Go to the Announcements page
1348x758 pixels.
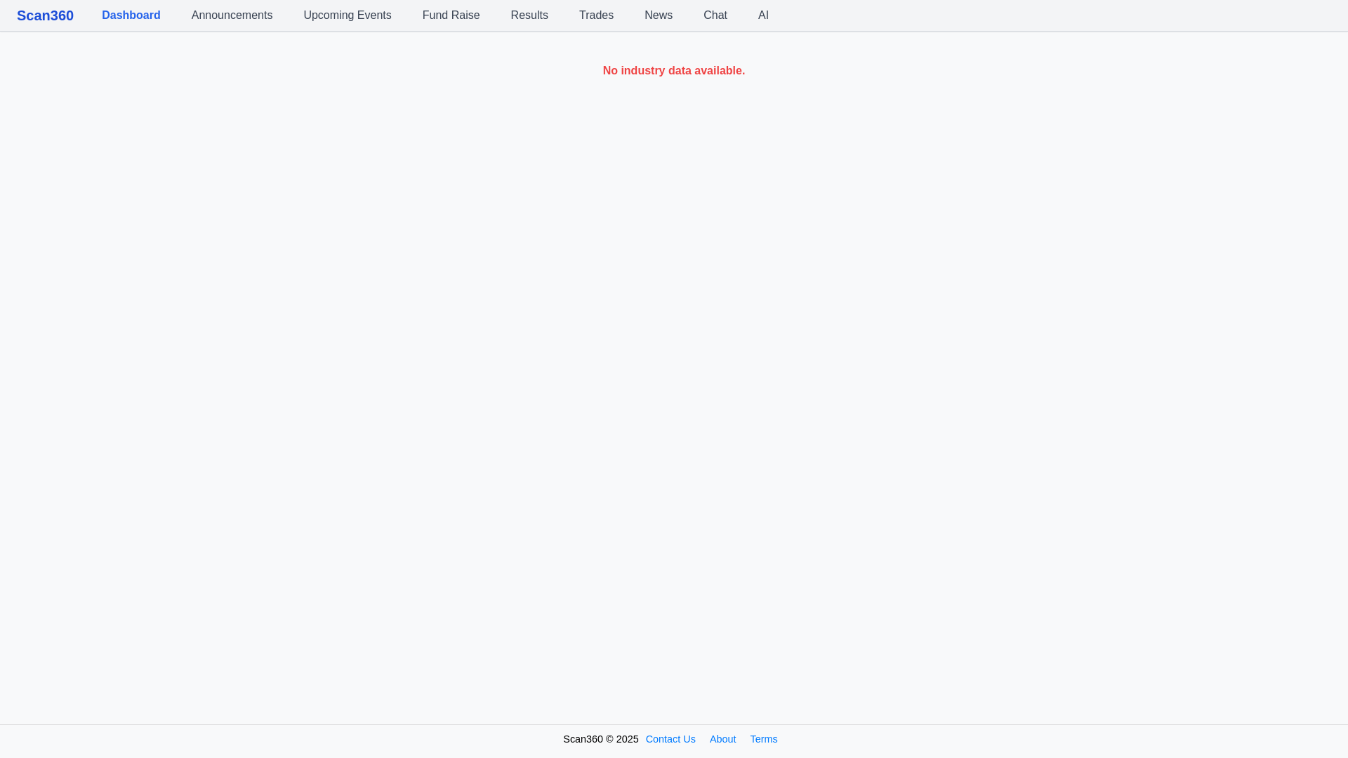click(232, 15)
